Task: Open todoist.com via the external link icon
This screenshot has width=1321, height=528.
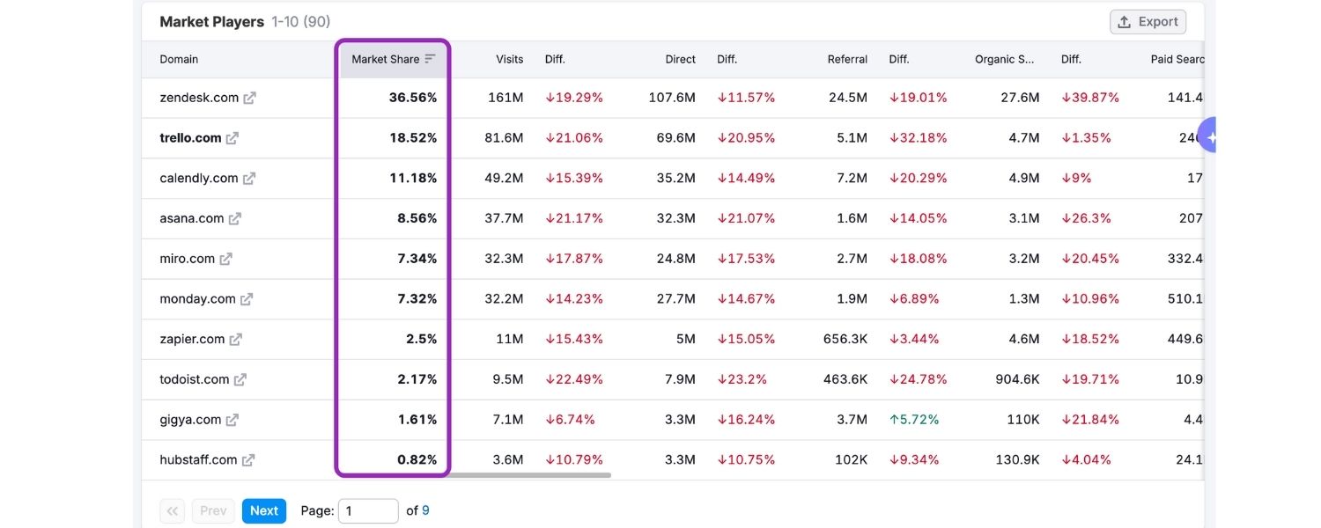Action: point(240,379)
